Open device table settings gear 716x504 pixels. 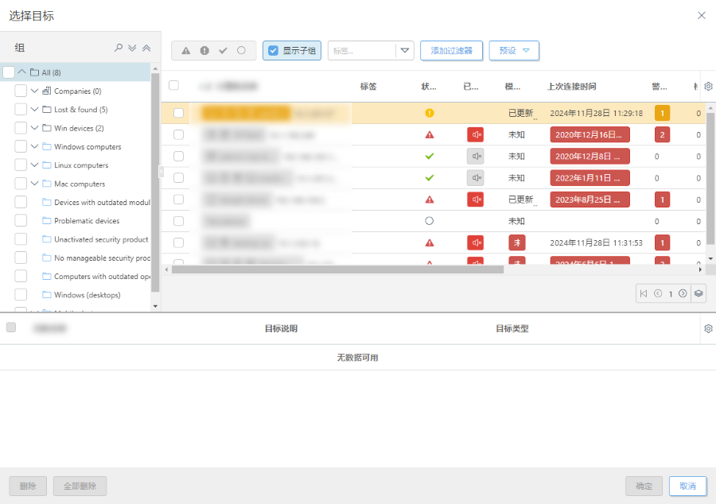708,87
